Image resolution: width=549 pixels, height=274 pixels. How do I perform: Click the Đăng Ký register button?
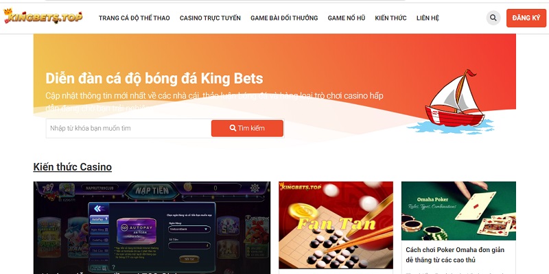coord(526,18)
